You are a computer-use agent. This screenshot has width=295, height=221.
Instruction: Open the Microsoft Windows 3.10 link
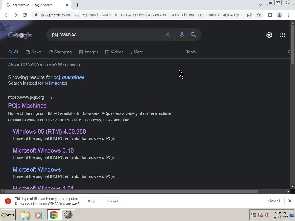pos(43,150)
